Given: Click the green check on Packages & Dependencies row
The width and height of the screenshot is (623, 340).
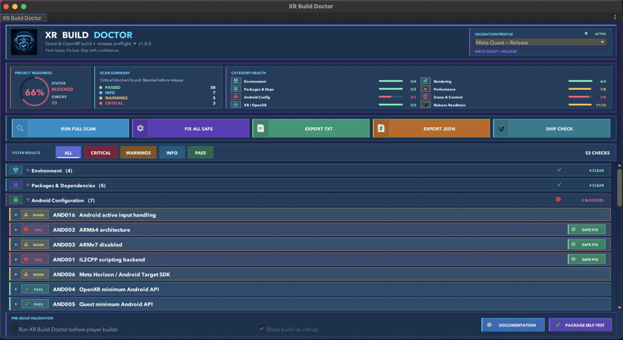Looking at the screenshot, I should 559,185.
